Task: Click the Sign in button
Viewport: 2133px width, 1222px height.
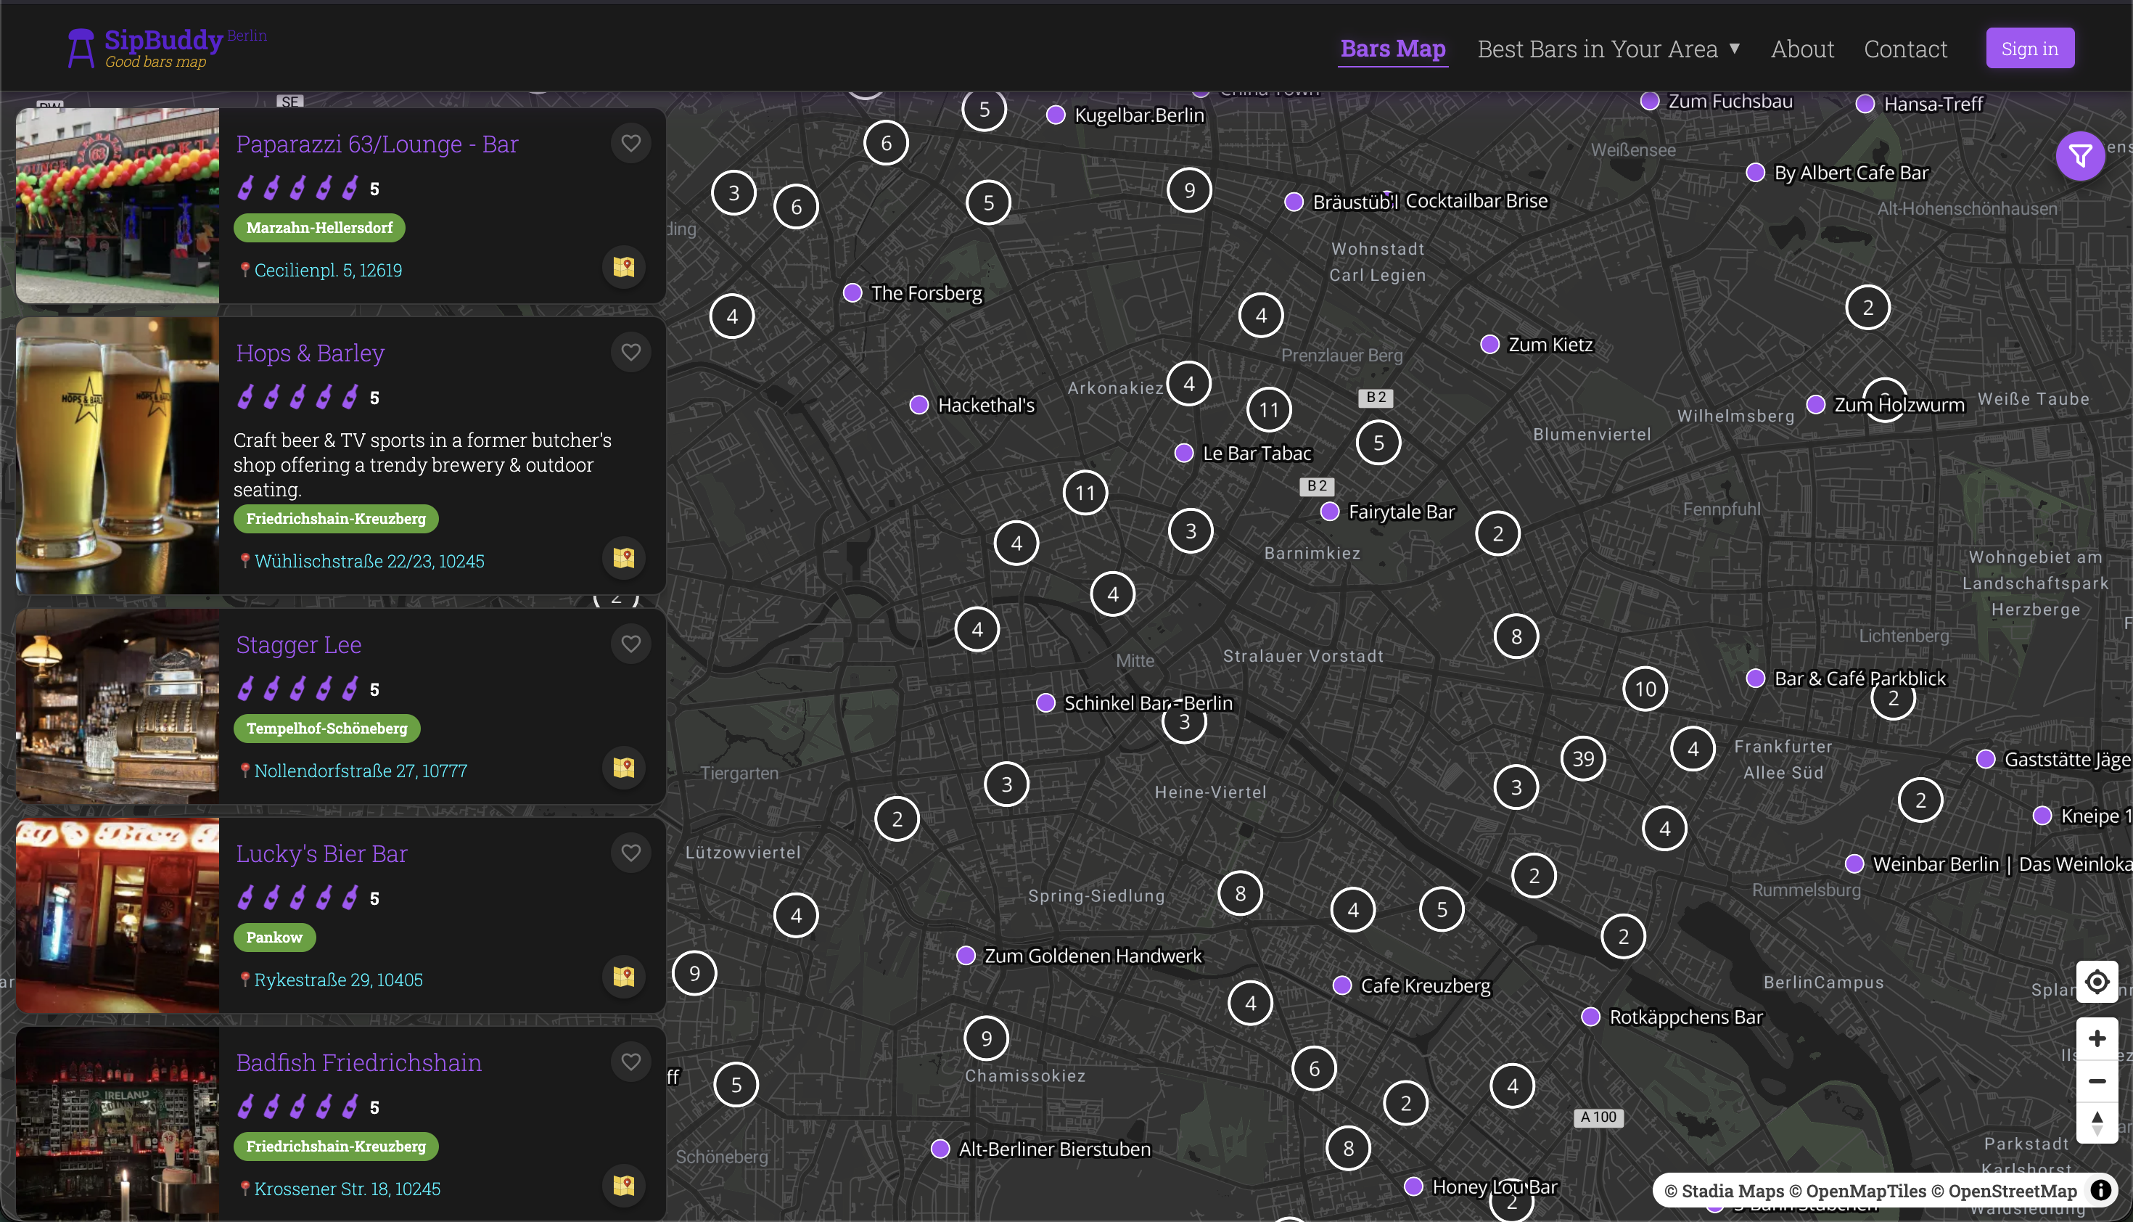Action: pos(2030,48)
